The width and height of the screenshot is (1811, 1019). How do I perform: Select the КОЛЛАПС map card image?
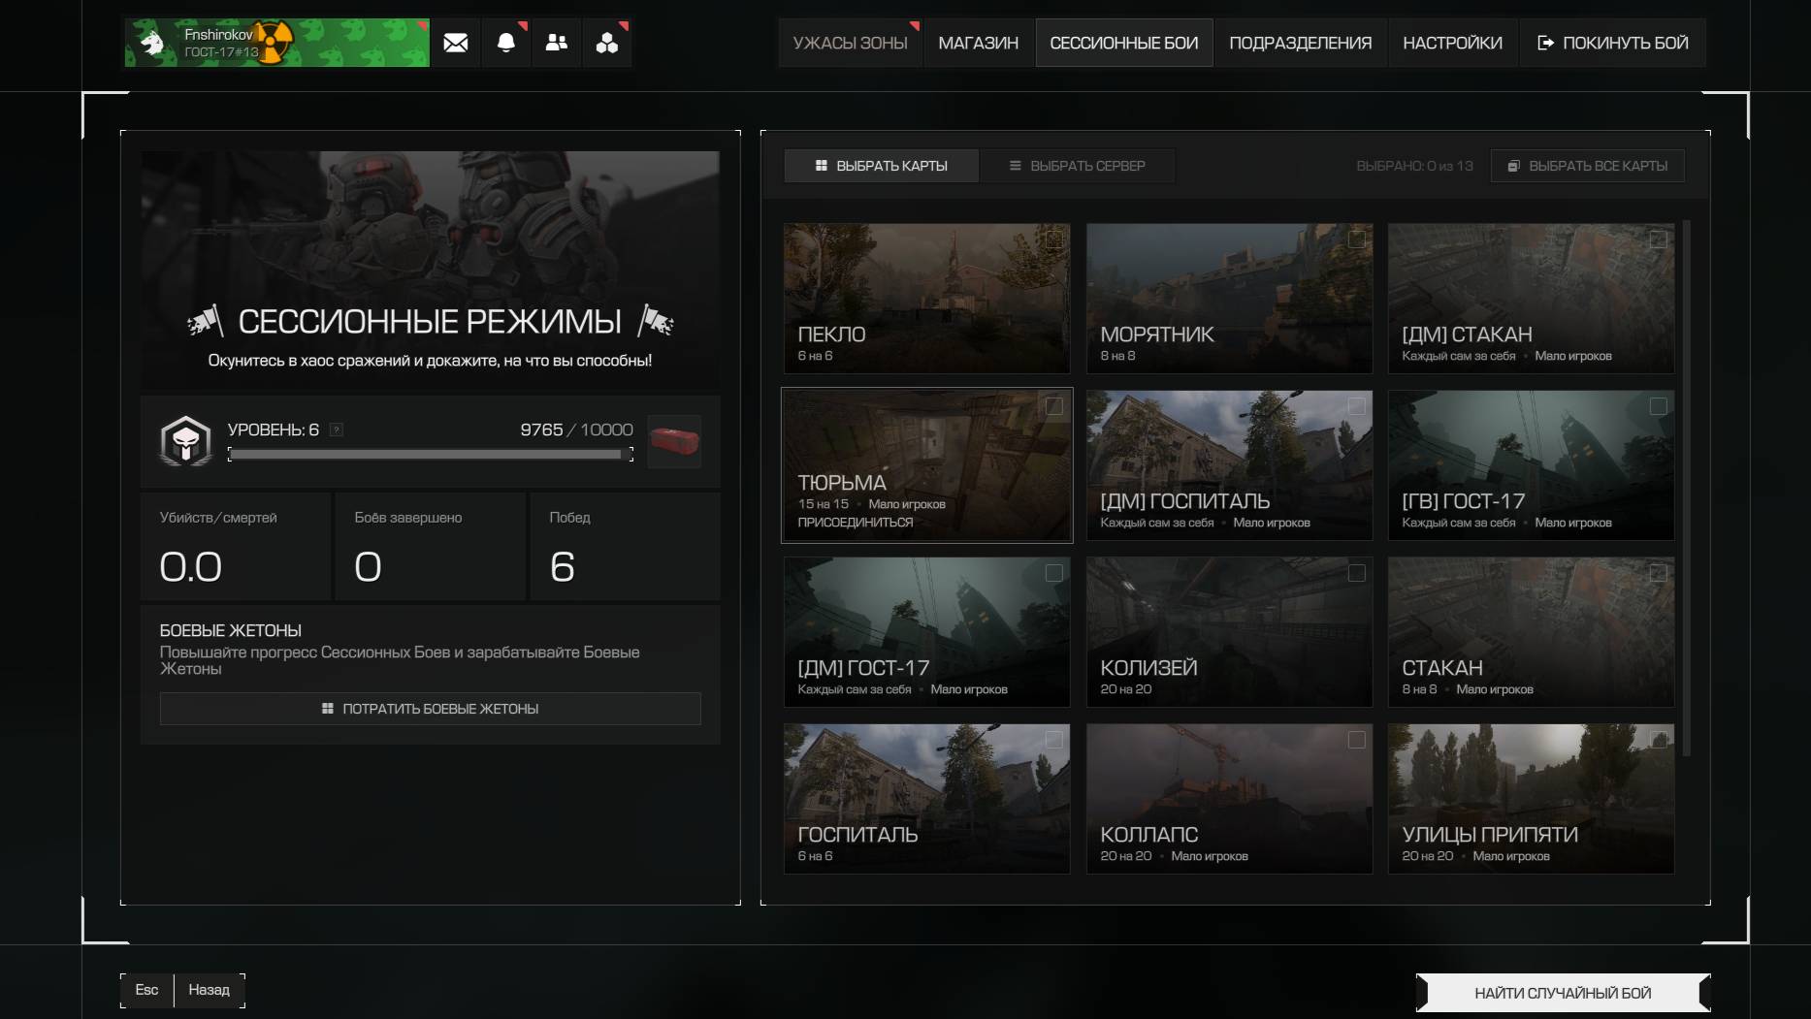point(1229,799)
